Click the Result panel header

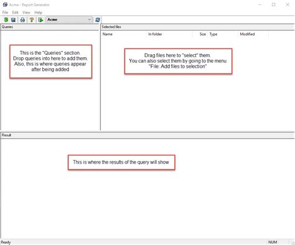(147, 135)
